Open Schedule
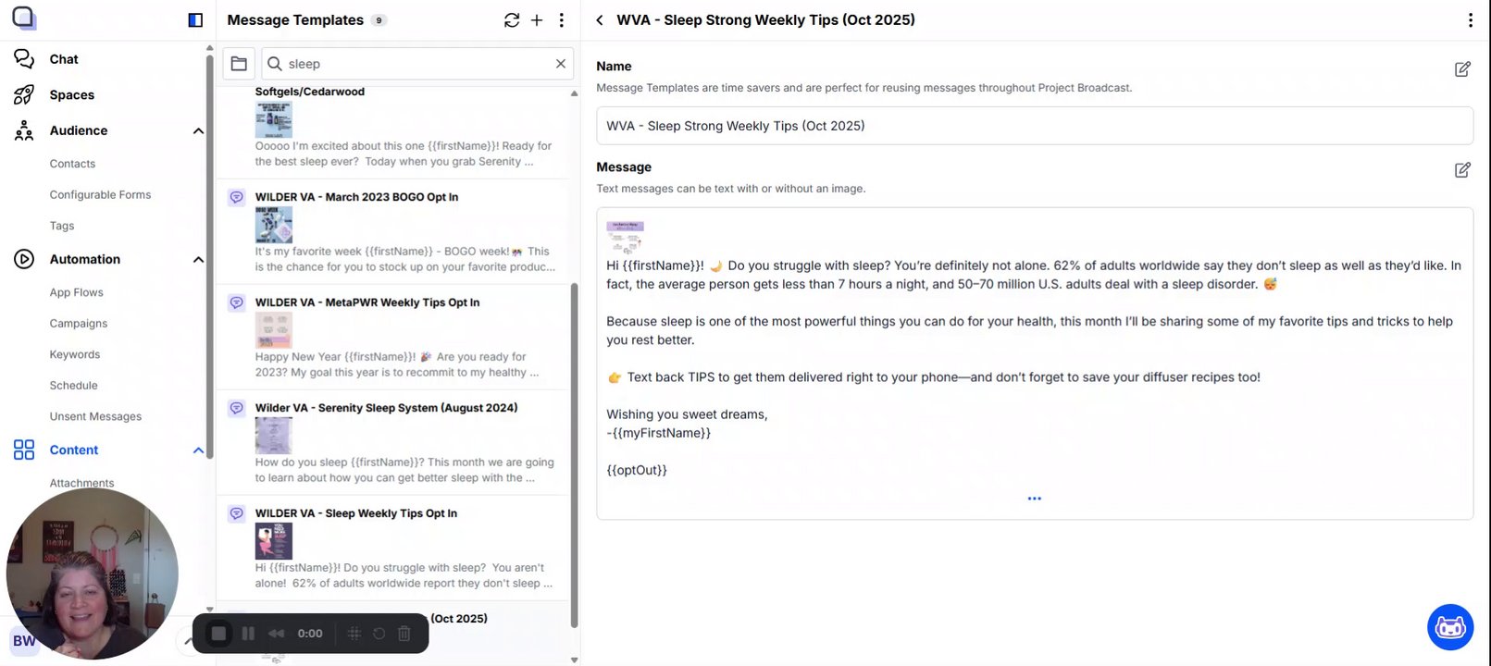1491x666 pixels. coord(73,386)
